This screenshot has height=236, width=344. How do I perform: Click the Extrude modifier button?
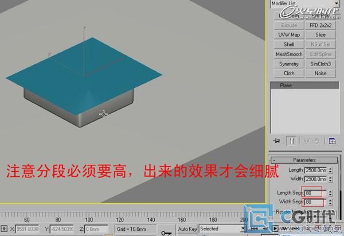[x=289, y=25]
